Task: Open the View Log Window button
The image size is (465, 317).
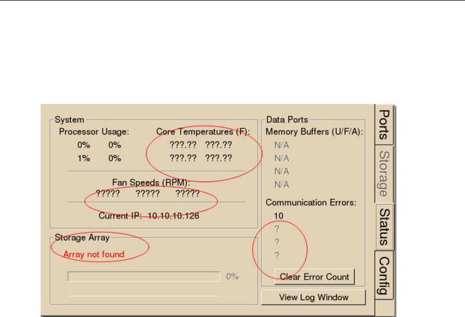Action: [313, 297]
